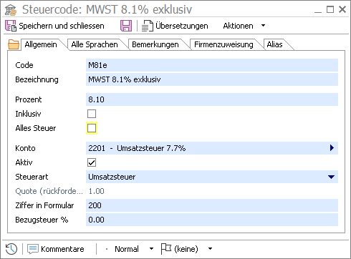This screenshot has width=351, height=259.
Task: Switch to the Firmenzuweisung tab
Action: pyautogui.click(x=223, y=44)
